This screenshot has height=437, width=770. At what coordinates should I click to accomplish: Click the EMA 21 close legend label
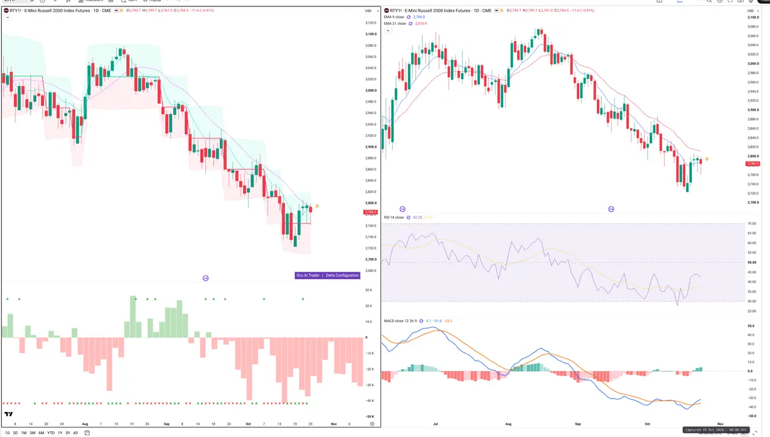pos(395,23)
